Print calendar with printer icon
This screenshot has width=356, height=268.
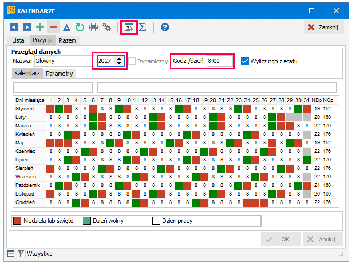coord(93,27)
